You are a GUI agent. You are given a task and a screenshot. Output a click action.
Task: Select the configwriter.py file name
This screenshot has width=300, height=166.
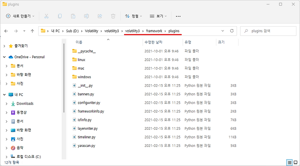[x=89, y=103]
